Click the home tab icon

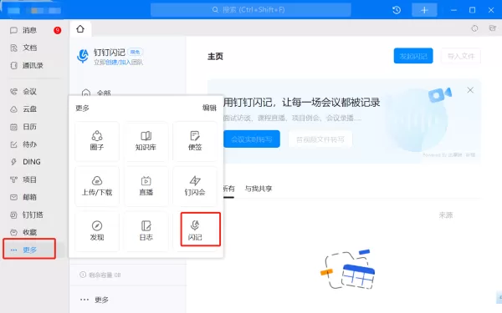click(80, 29)
